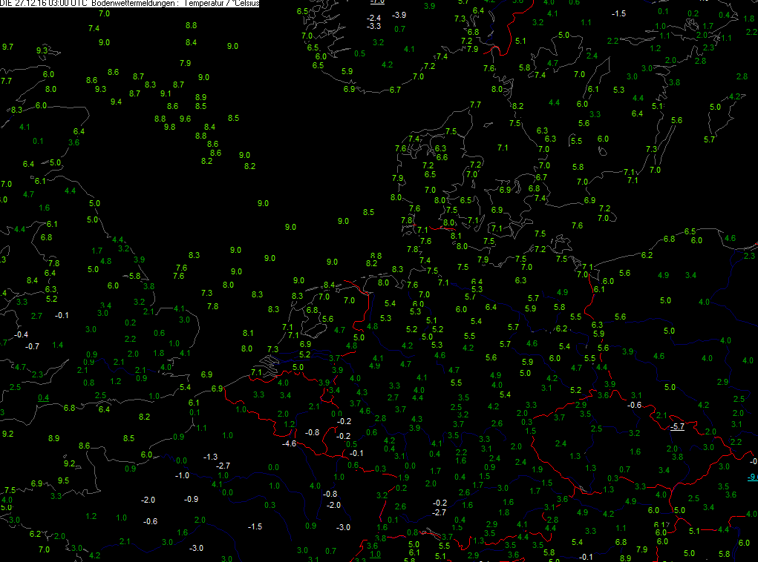Select the underlined -7.0 reading at top
758x562 pixels.
click(x=377, y=1)
